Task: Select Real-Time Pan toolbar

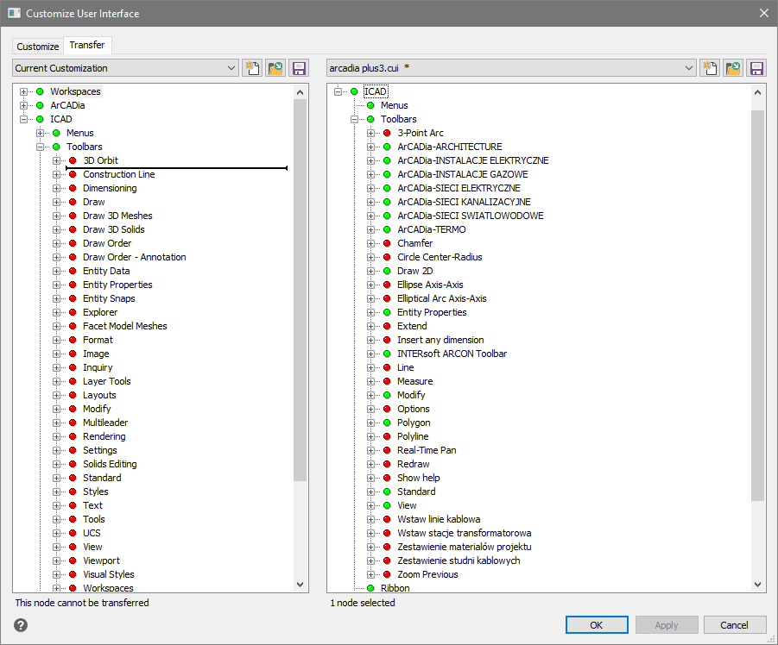Action: 427,450
